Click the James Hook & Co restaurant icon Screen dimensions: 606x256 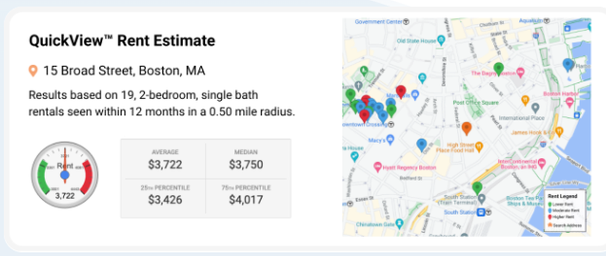559,132
